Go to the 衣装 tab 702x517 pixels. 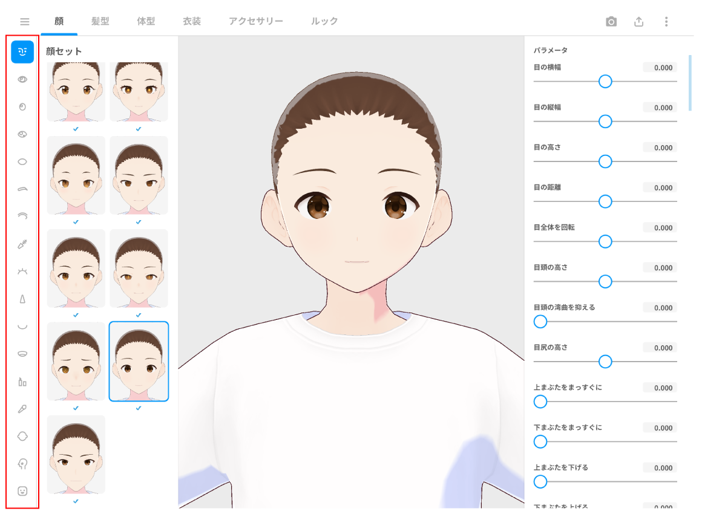[192, 21]
